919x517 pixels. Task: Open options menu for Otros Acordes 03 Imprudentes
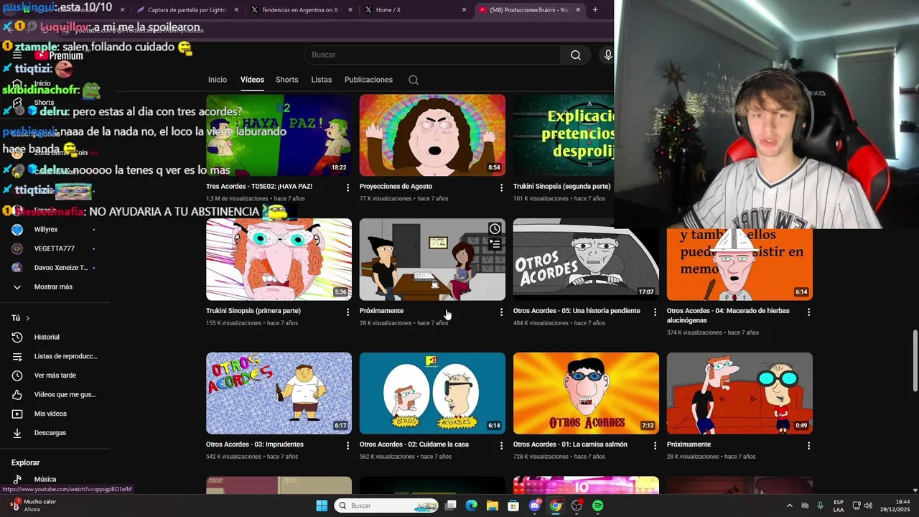click(348, 446)
